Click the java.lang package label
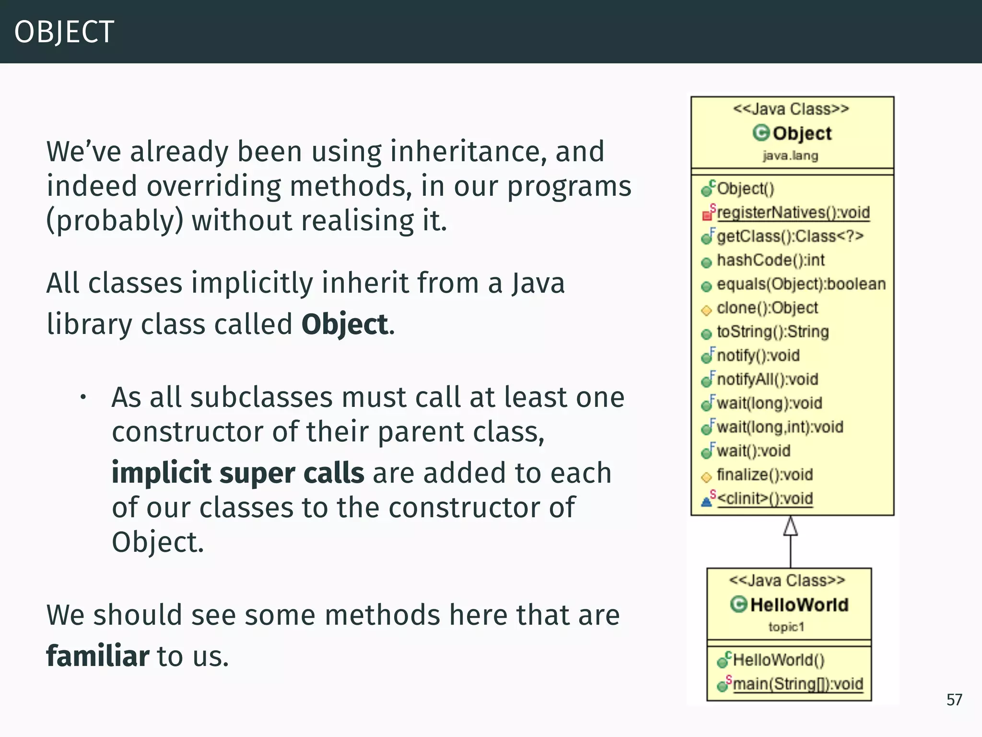982x737 pixels. tap(791, 156)
